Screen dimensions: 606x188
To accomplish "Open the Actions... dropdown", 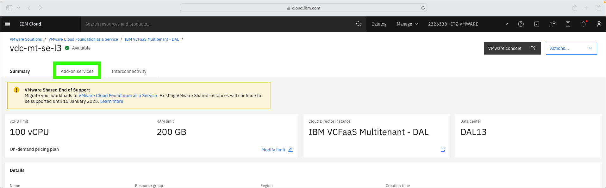I will 571,48.
